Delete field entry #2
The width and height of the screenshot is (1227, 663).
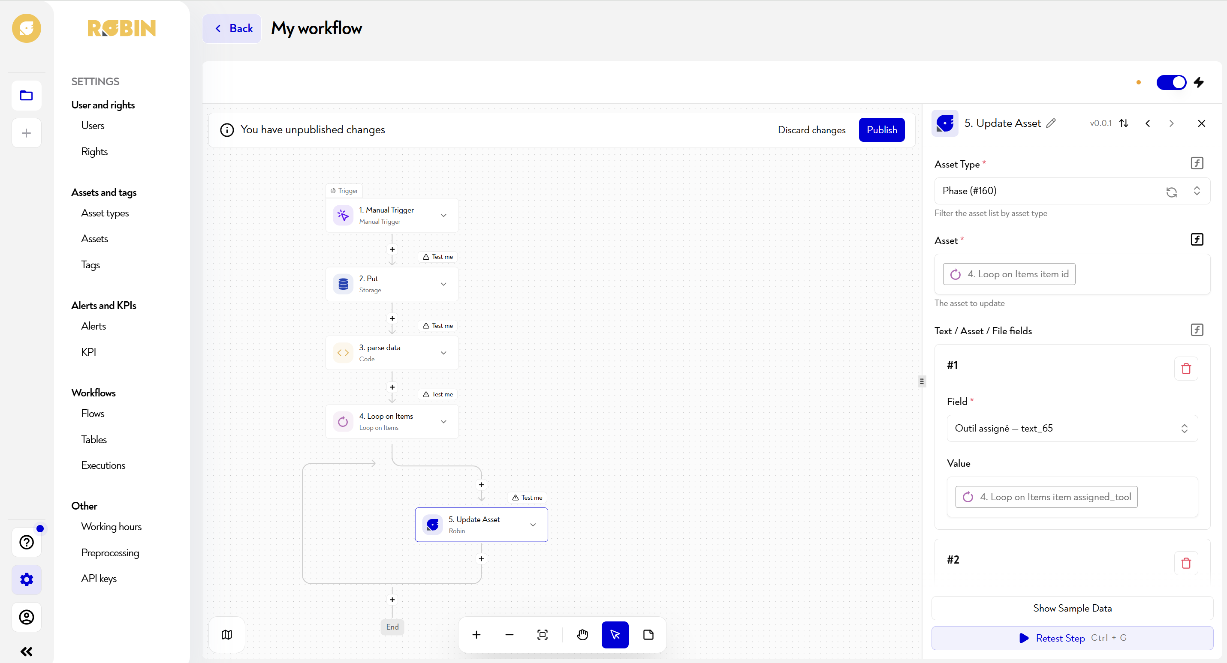click(1186, 563)
